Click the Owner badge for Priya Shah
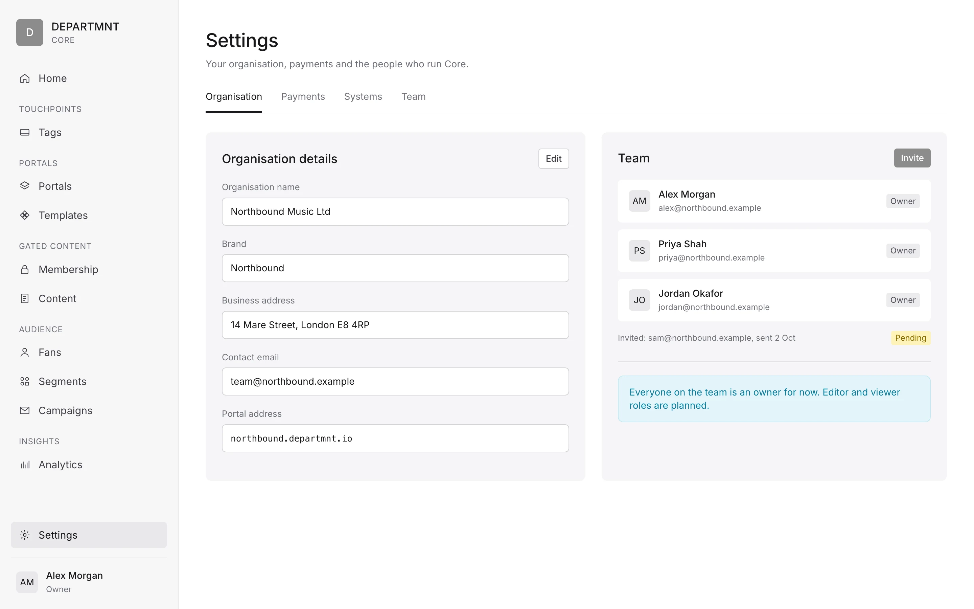974x609 pixels. (x=903, y=250)
